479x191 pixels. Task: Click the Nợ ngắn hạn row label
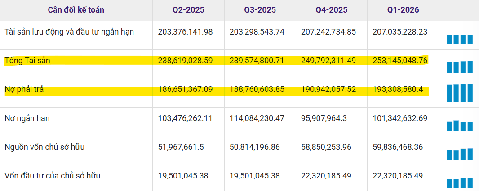tap(27, 118)
